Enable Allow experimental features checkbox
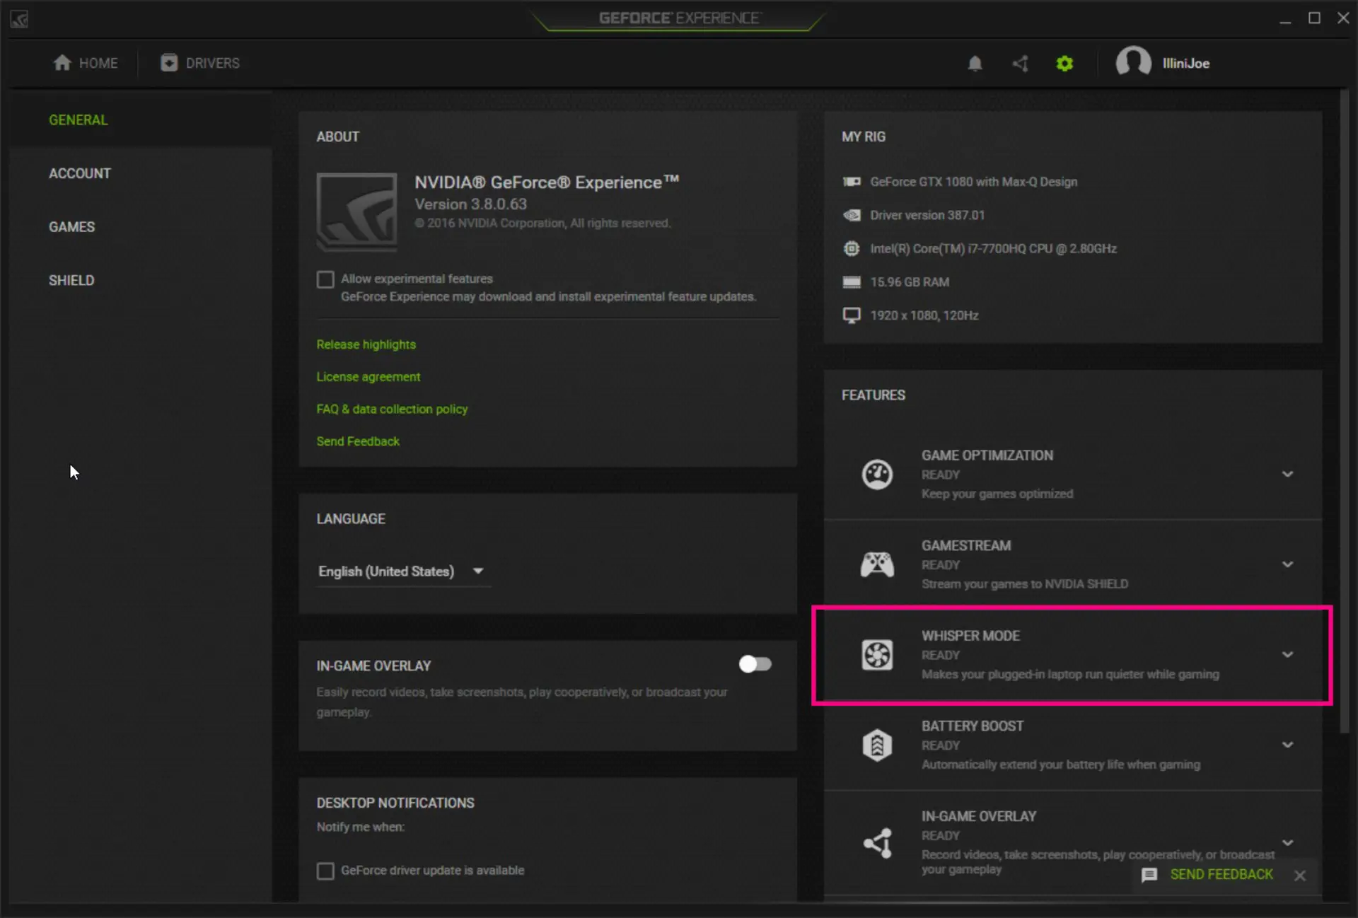This screenshot has width=1358, height=918. [325, 279]
